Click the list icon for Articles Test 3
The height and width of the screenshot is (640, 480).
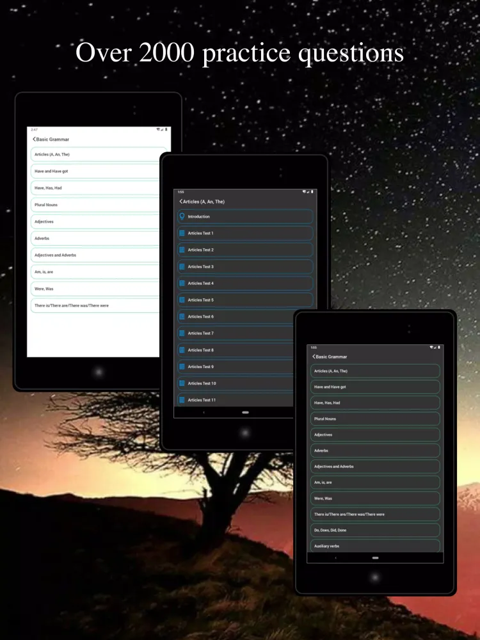tap(182, 266)
